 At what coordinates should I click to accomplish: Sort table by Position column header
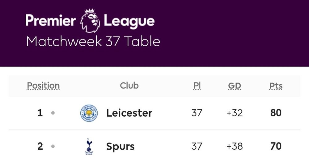[43, 86]
